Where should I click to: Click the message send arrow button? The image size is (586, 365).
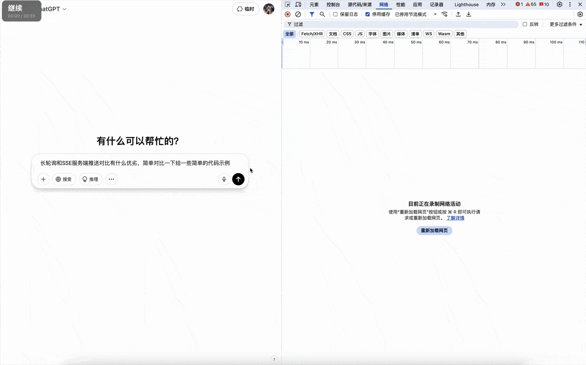[238, 179]
